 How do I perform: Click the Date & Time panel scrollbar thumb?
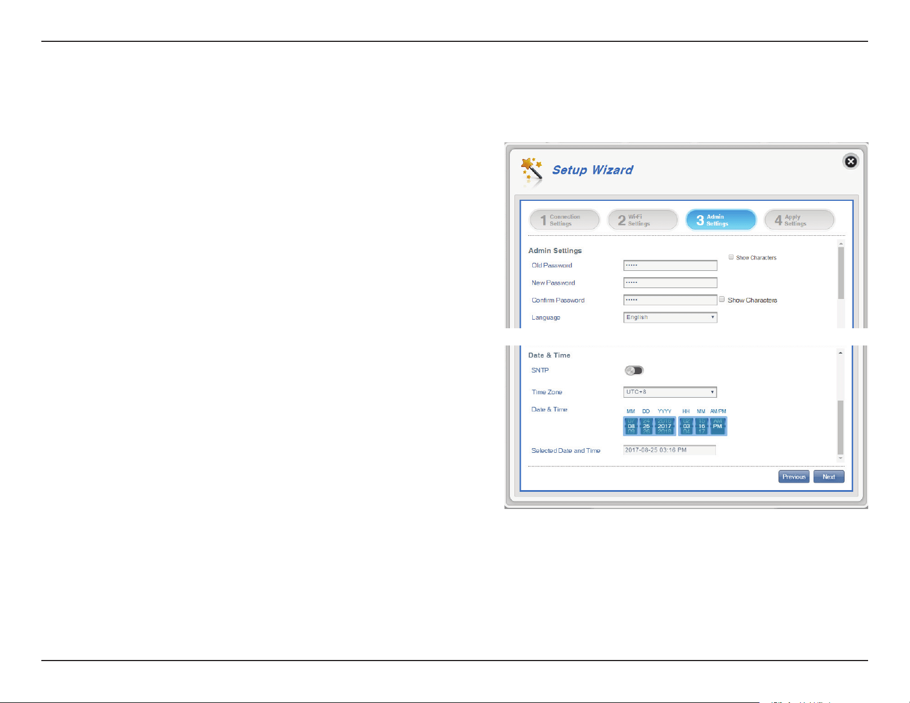point(841,428)
